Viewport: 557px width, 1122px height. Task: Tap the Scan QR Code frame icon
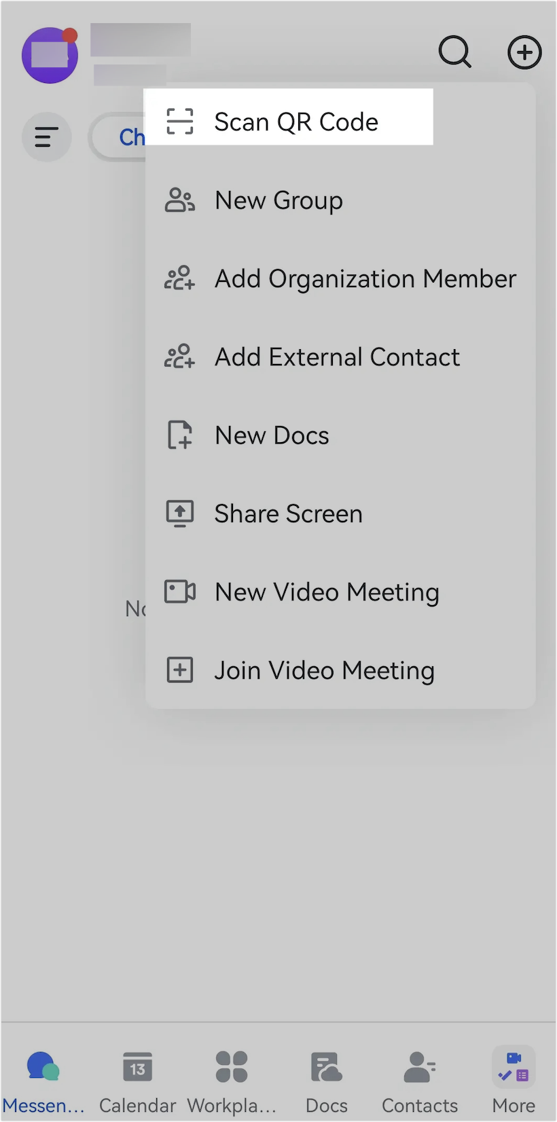coord(179,121)
